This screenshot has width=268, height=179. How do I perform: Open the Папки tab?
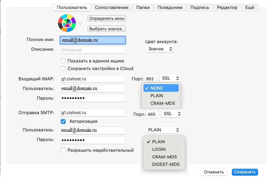coord(143,7)
